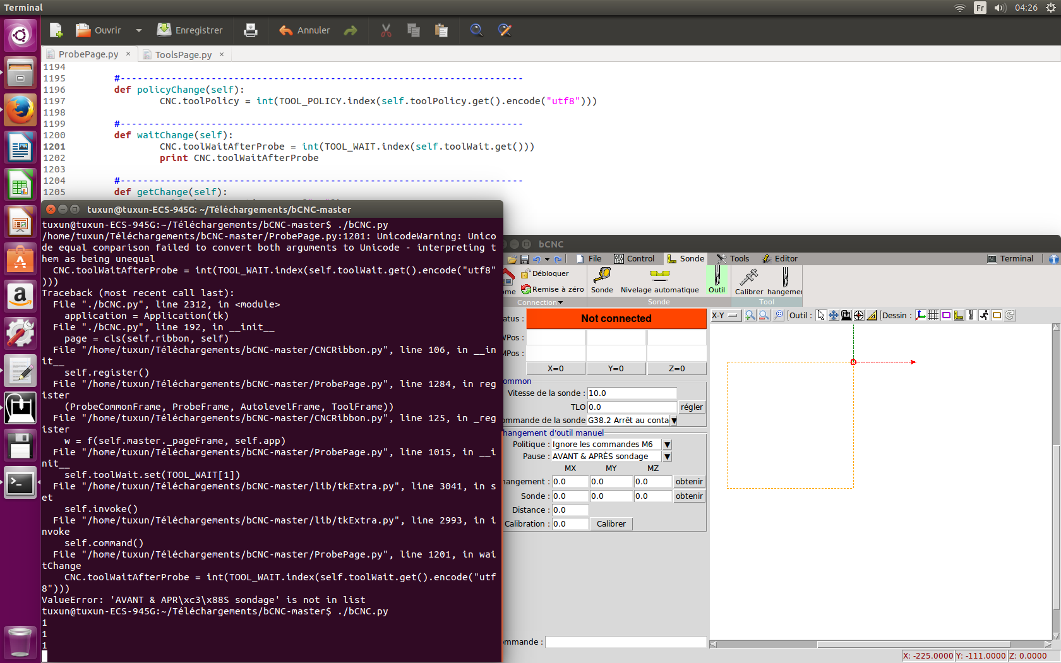Toggle yellow workarea rectangle in Dessin group
The image size is (1061, 663).
pos(997,315)
